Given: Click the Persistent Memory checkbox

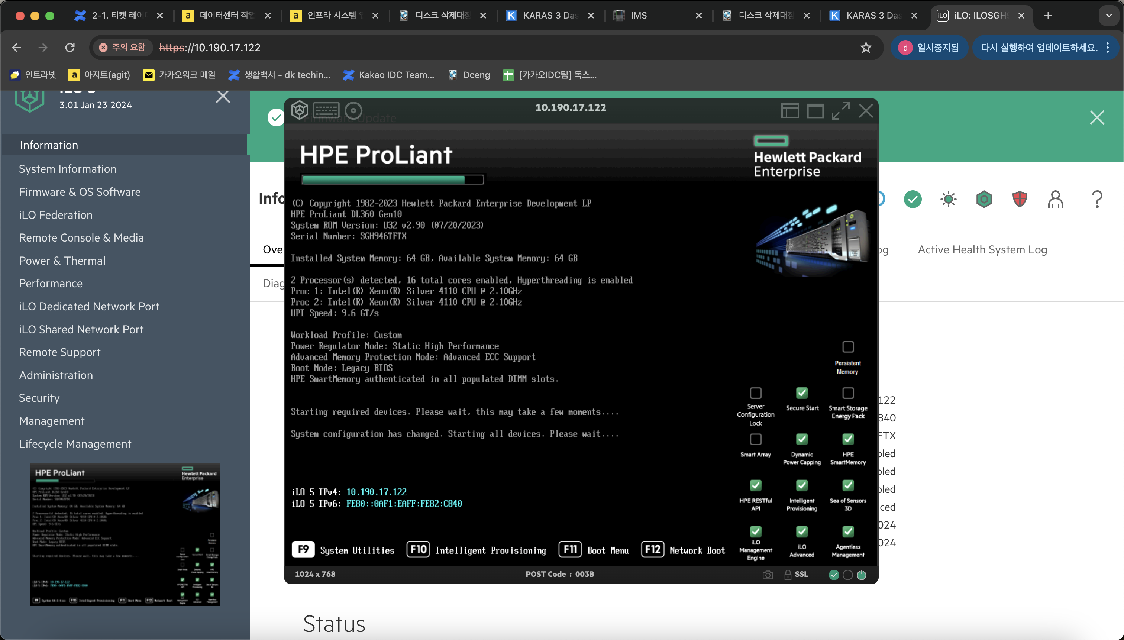Looking at the screenshot, I should (848, 347).
